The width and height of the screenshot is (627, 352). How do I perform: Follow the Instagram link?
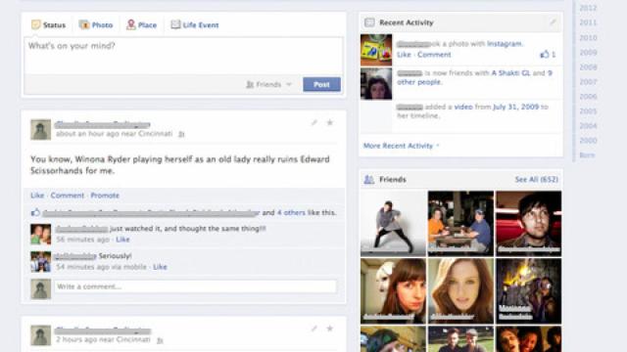[x=505, y=43]
